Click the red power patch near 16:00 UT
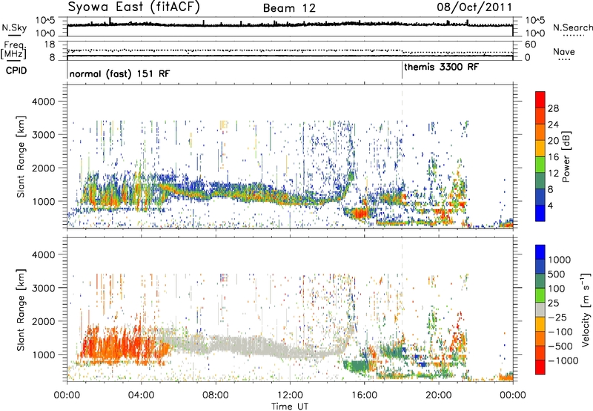The height and width of the screenshot is (411, 593). 360,214
